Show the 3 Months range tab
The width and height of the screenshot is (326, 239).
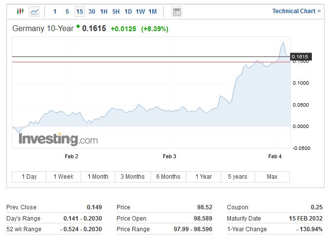[x=133, y=177]
